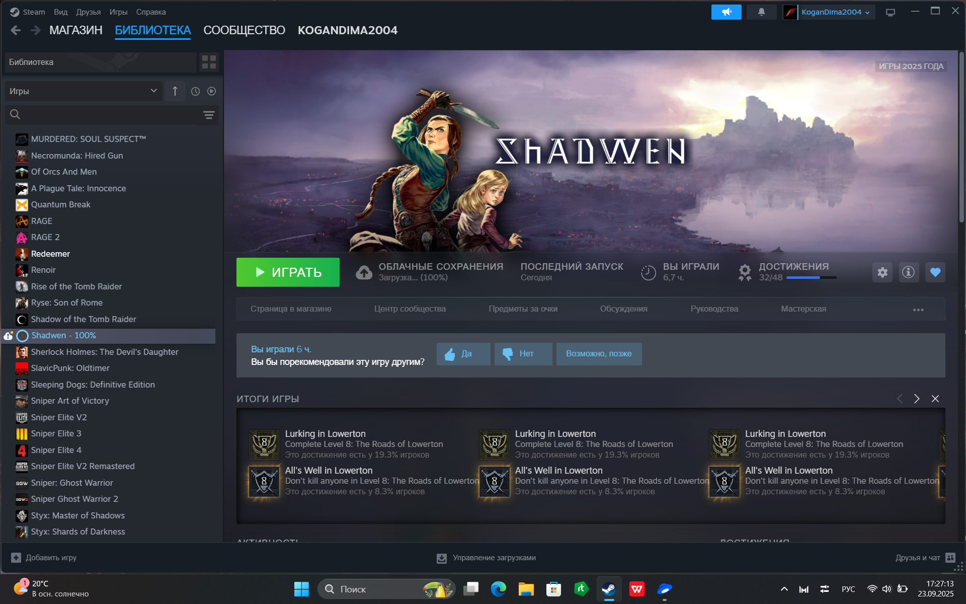Show previous game summary page arrow
This screenshot has height=604, width=966.
coord(900,399)
